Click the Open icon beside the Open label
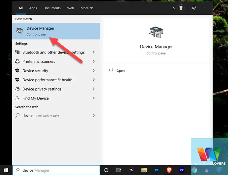The height and width of the screenshot is (175, 228). click(111, 70)
